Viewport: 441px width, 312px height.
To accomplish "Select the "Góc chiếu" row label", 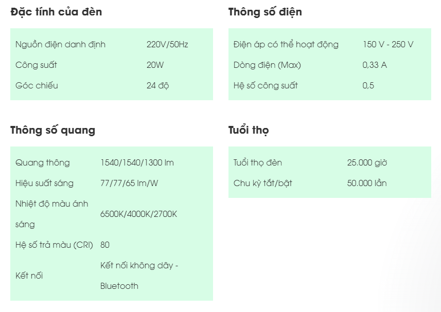I will click(37, 85).
